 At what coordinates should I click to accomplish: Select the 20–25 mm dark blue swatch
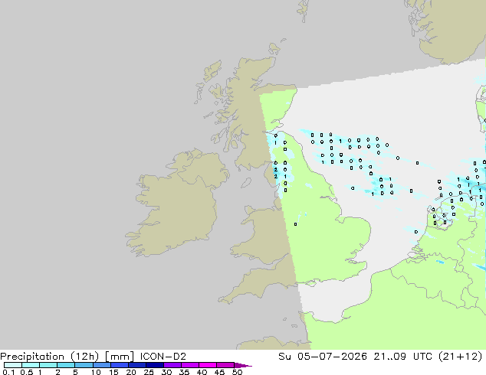pyautogui.click(x=137, y=365)
